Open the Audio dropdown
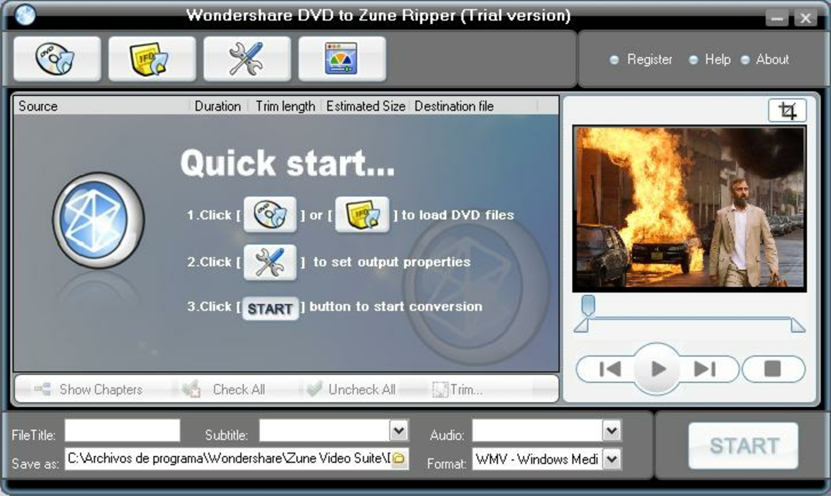 click(x=612, y=430)
